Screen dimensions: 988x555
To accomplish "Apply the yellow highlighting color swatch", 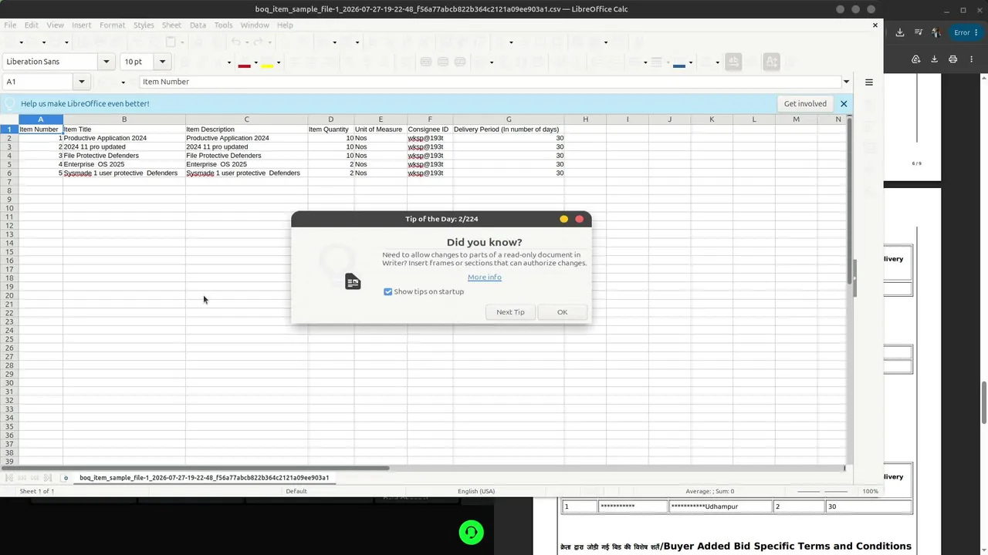I will tap(267, 62).
